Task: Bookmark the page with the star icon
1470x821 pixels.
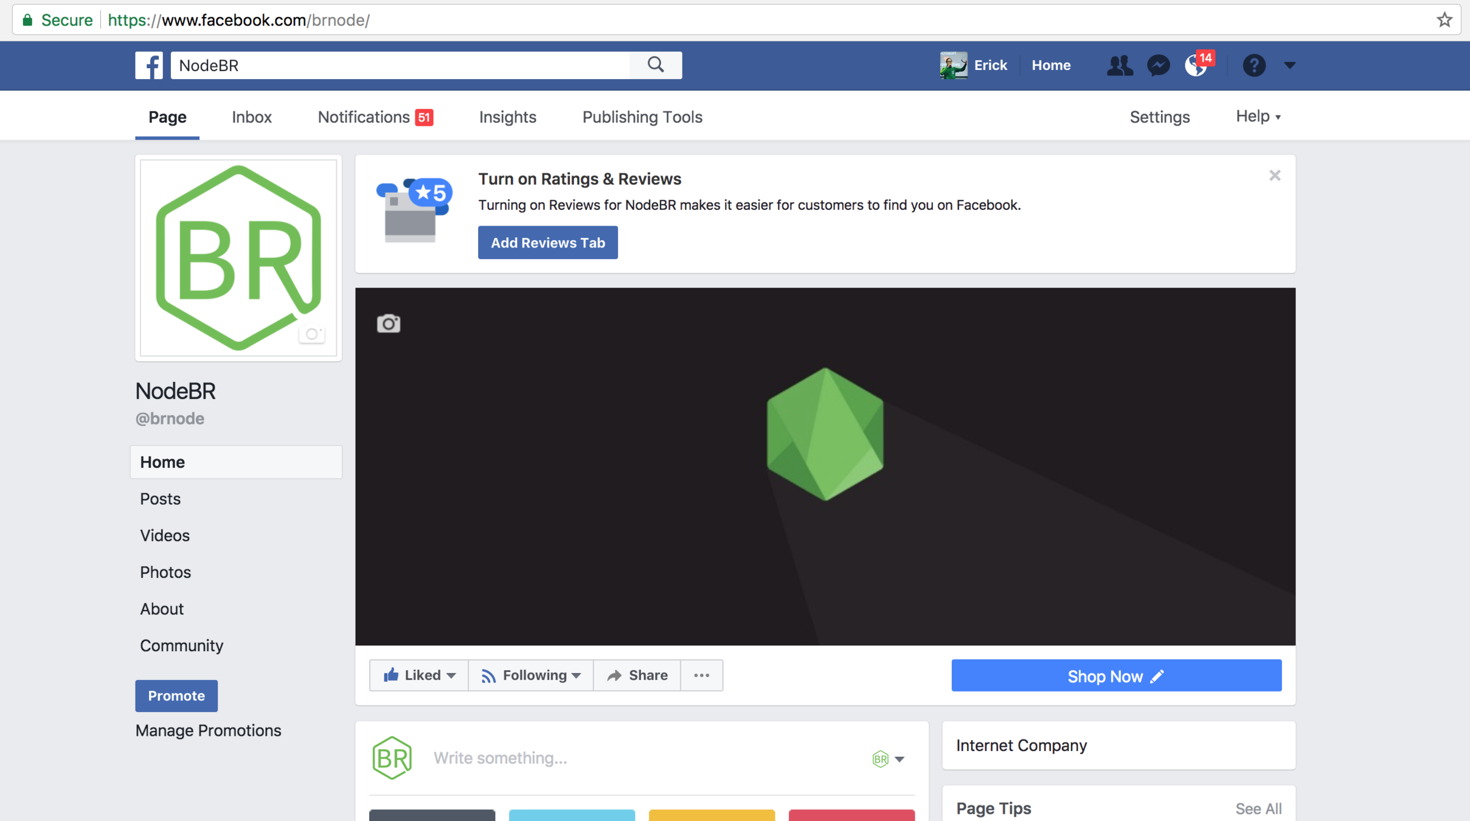Action: click(x=1444, y=20)
